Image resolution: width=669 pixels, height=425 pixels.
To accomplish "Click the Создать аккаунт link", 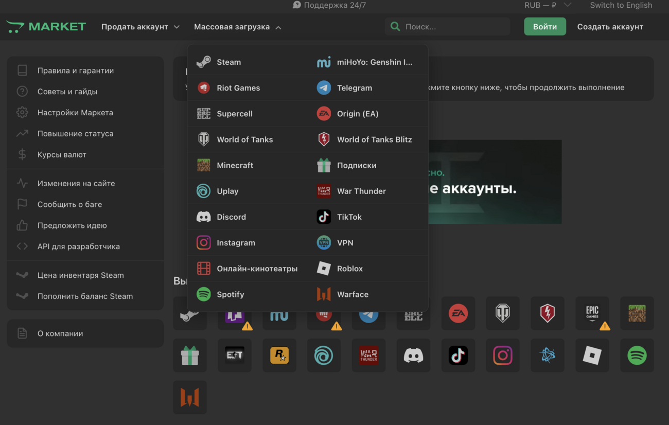I will tap(610, 27).
